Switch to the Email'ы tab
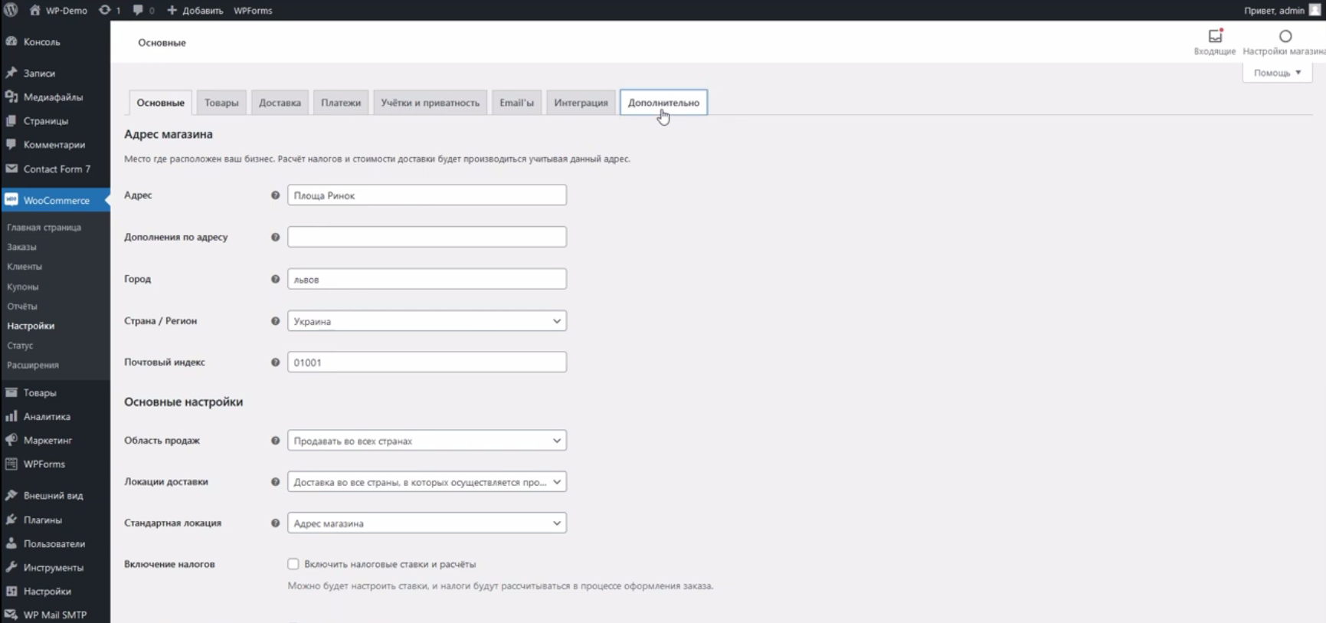The image size is (1326, 623). tap(516, 103)
